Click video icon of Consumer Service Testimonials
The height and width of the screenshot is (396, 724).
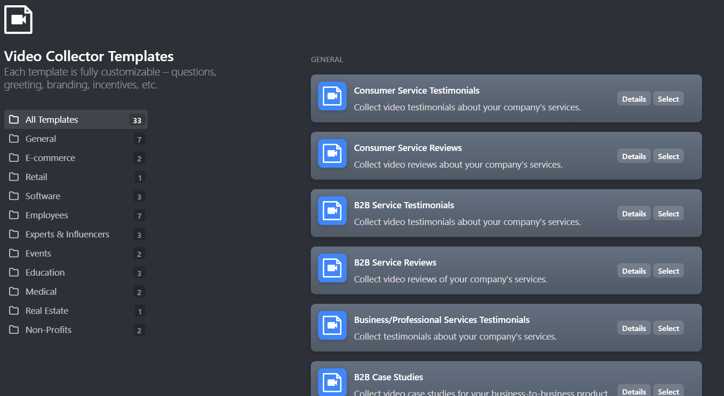coord(332,96)
